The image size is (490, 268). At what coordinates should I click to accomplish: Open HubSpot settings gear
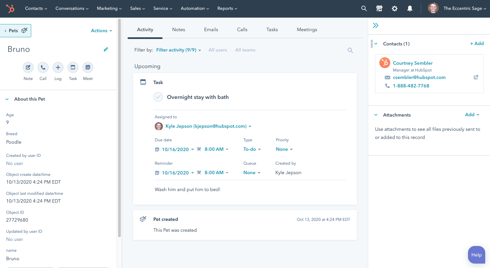394,8
